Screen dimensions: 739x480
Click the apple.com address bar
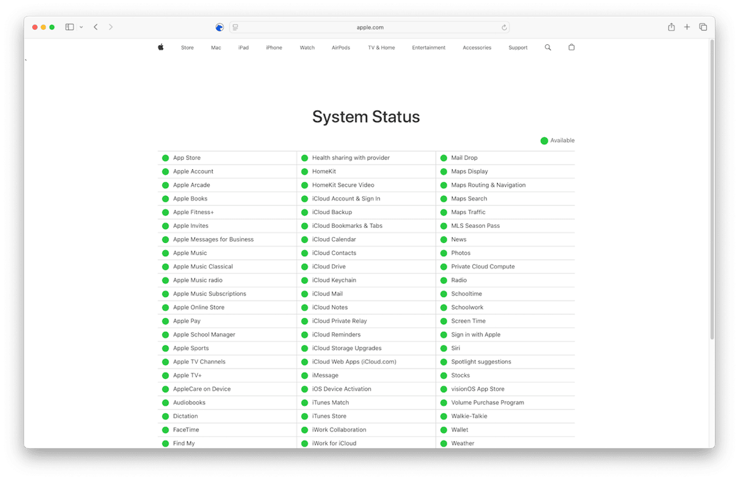pyautogui.click(x=369, y=27)
